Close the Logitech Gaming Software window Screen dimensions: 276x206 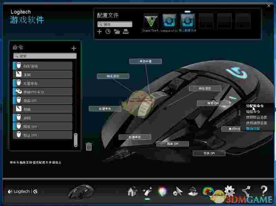[269, 6]
